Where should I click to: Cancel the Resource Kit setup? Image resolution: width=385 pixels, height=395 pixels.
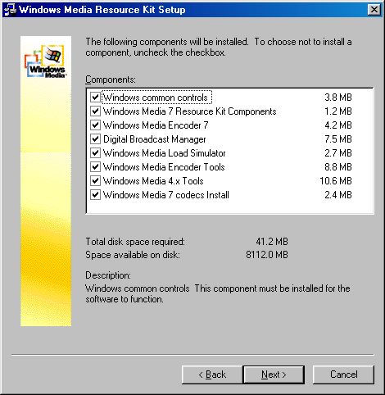[343, 375]
